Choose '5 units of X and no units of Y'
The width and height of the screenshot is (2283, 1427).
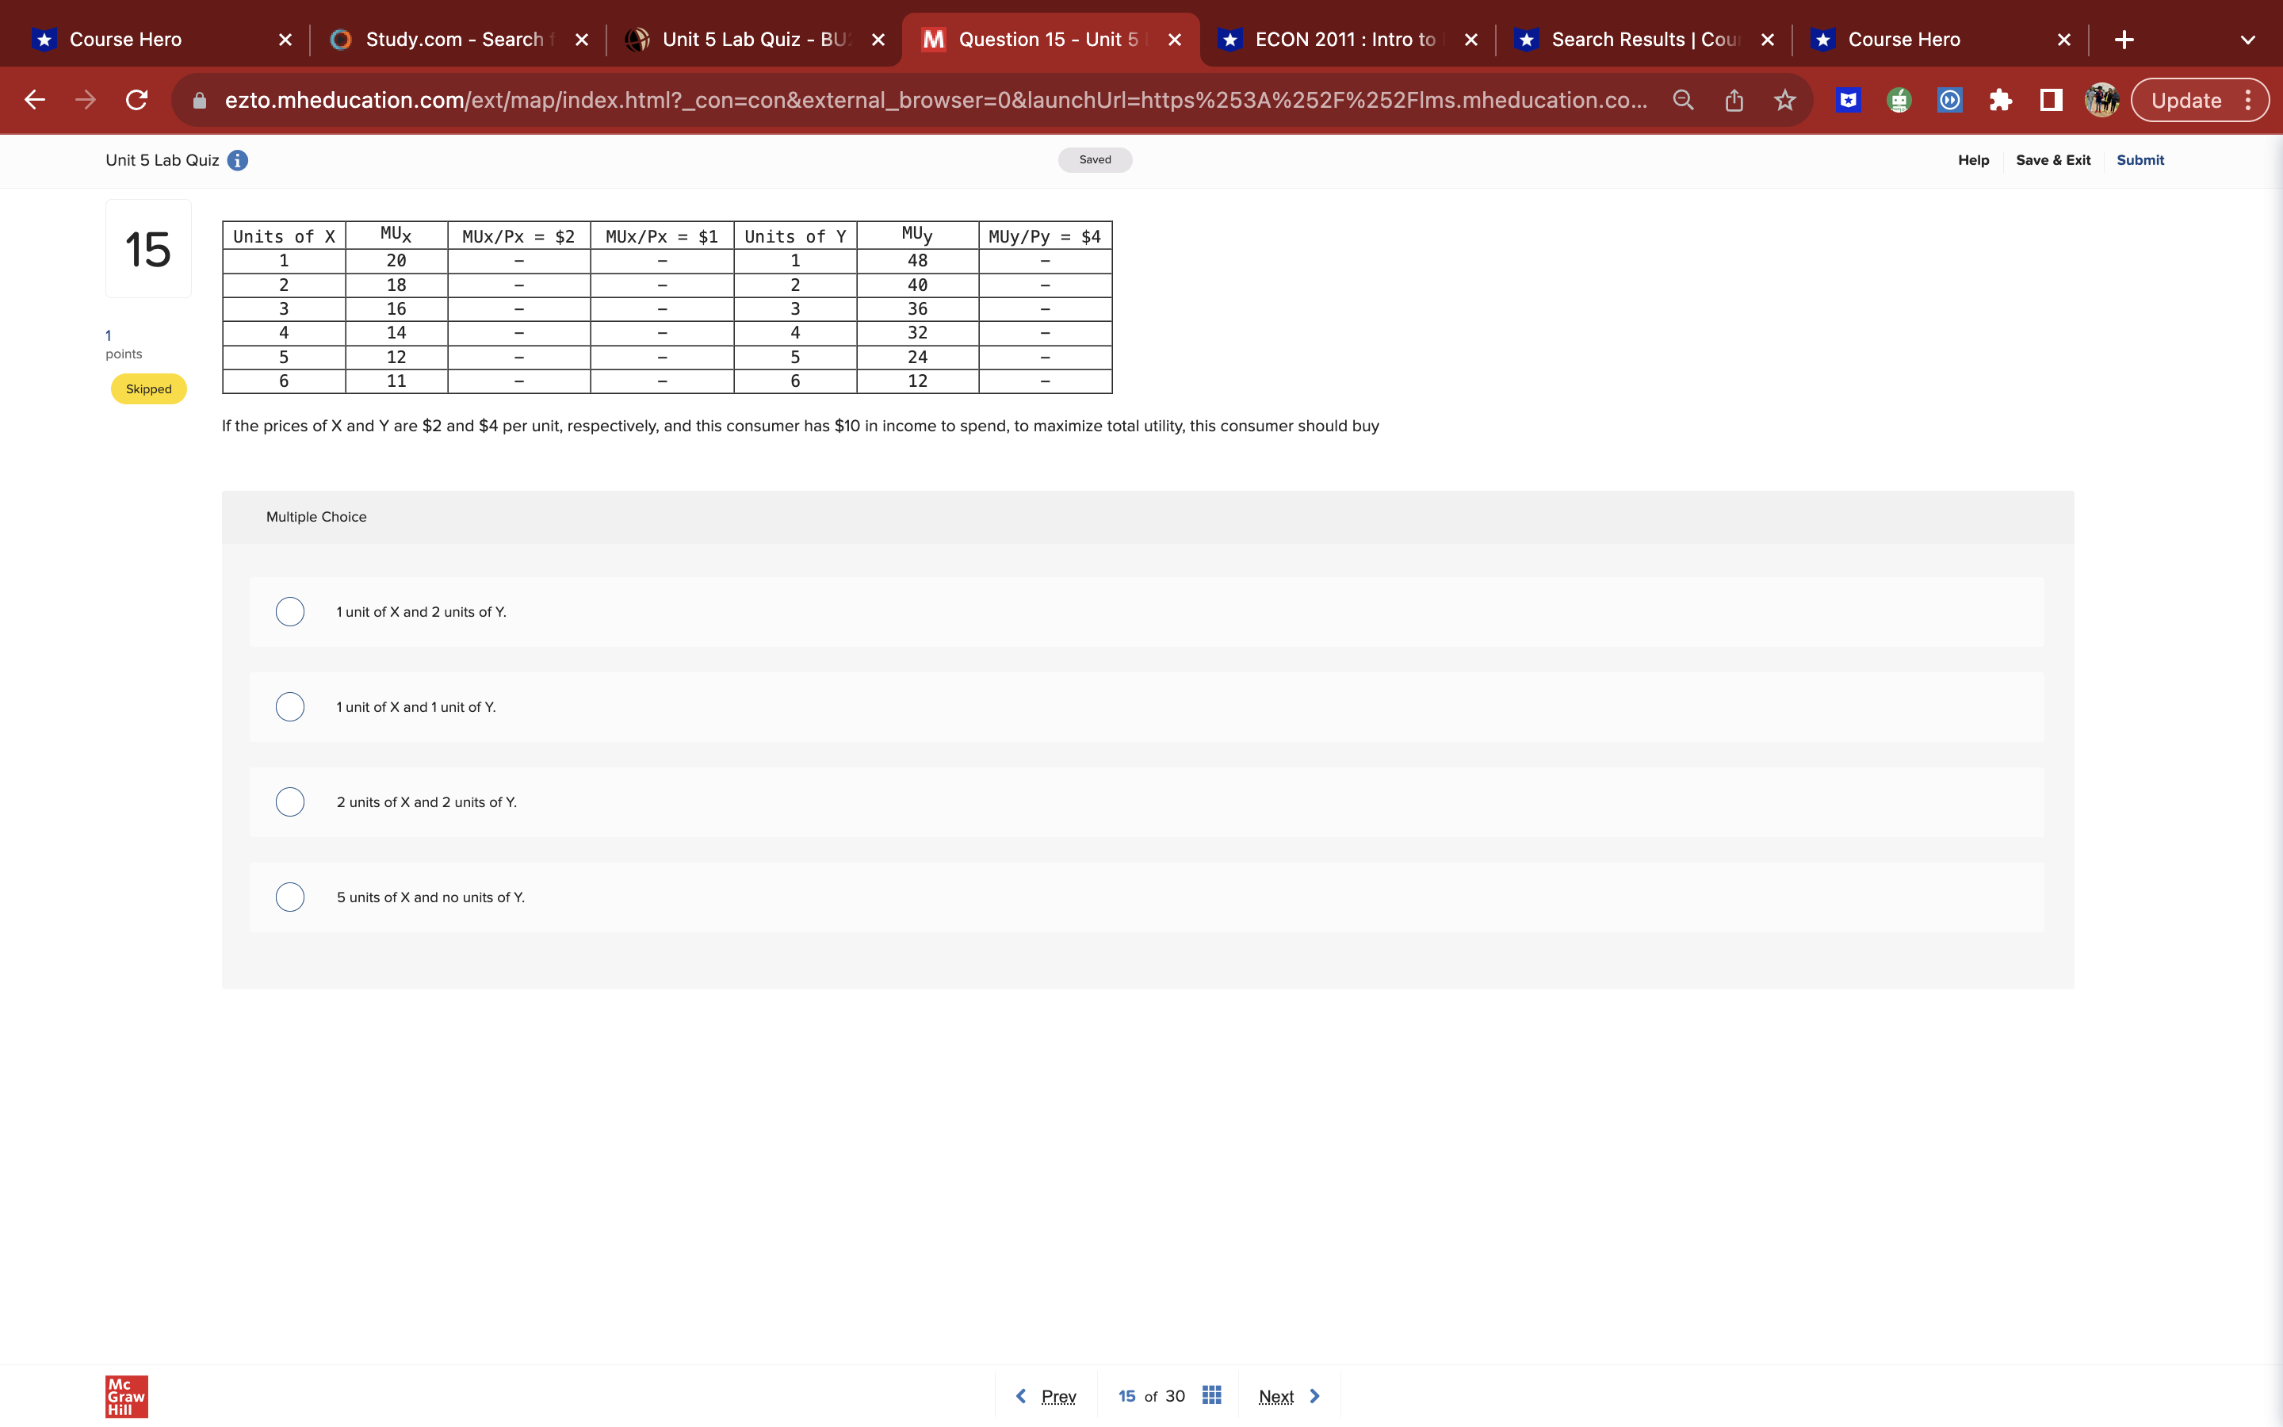(289, 897)
